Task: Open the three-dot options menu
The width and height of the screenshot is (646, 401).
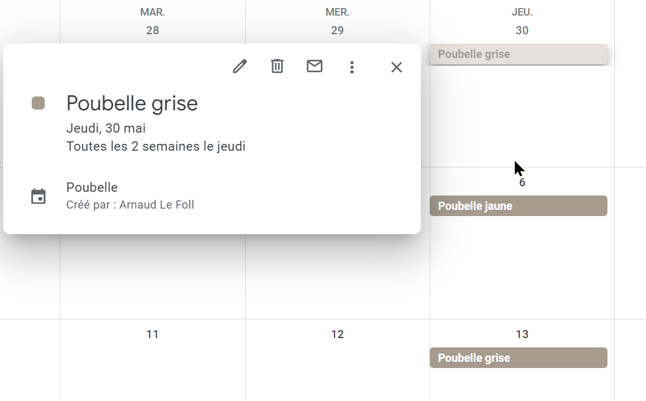Action: [x=352, y=67]
